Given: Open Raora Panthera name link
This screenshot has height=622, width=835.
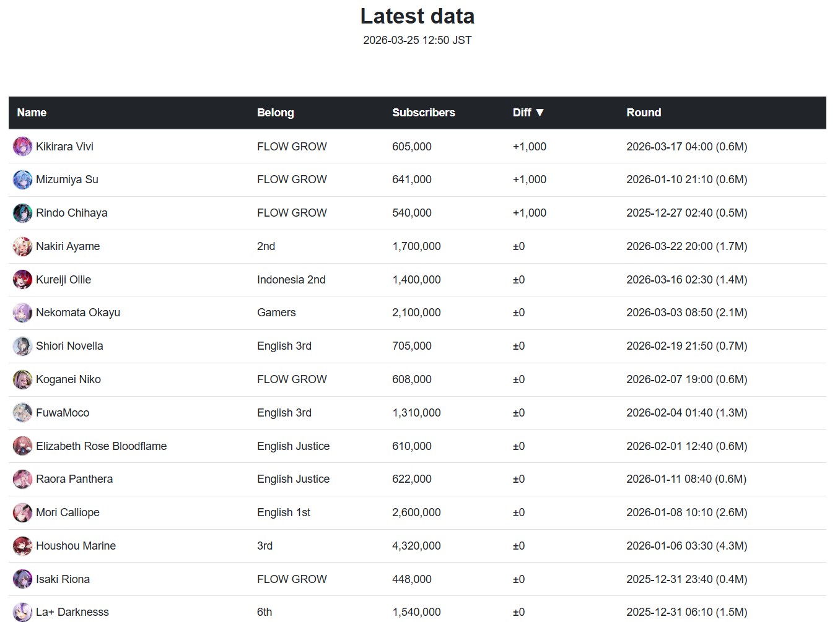Looking at the screenshot, I should click(74, 479).
